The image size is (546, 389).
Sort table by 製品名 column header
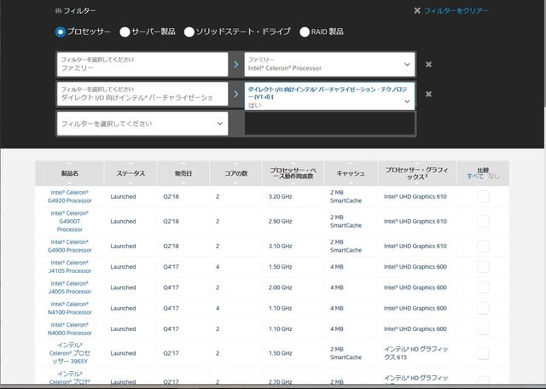pyautogui.click(x=70, y=173)
